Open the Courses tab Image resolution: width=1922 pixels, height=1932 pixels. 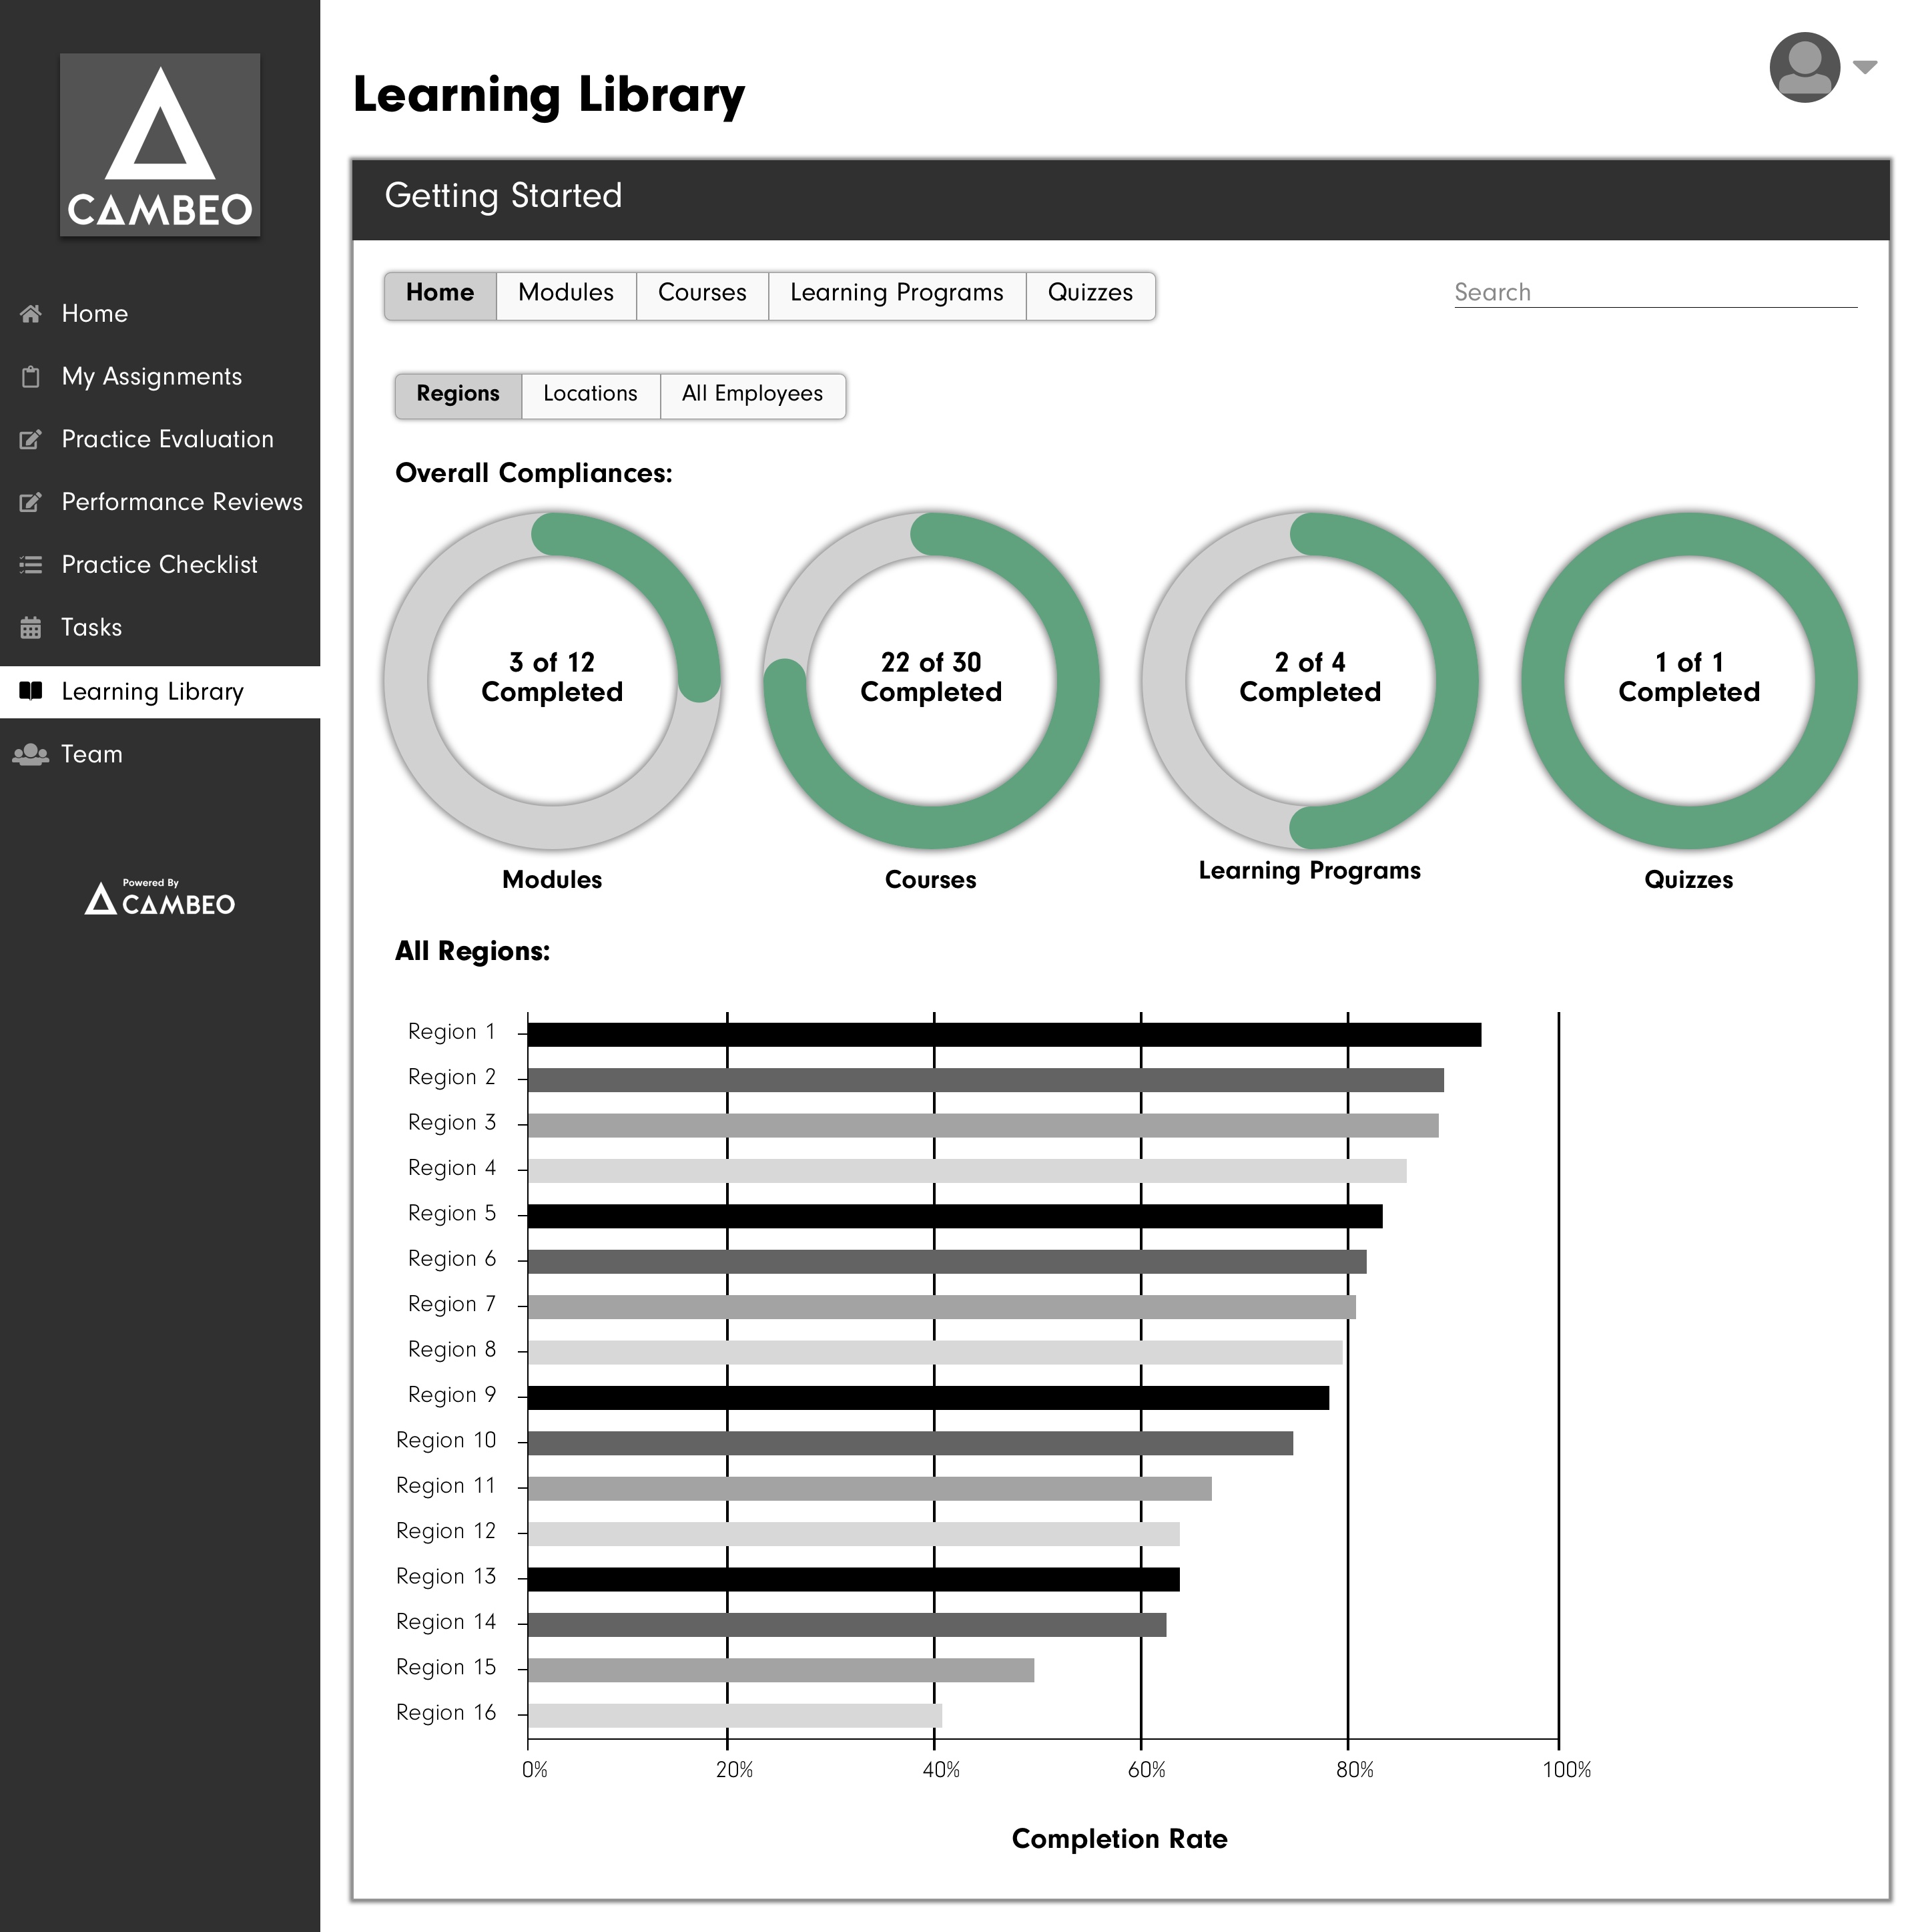[x=701, y=294]
